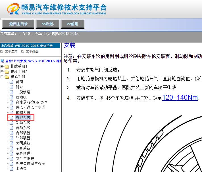Click the document icon next to 内部装置

tap(11, 133)
